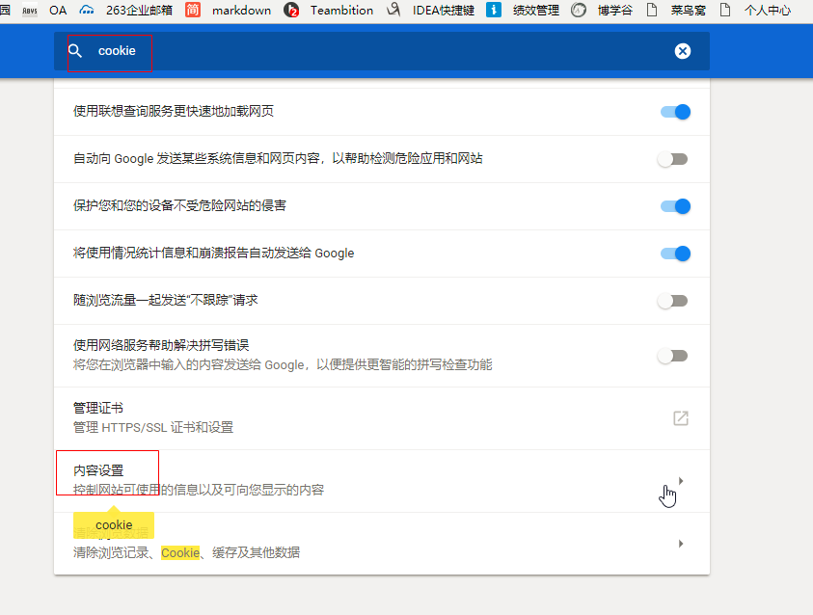
Task: Clear the cookie search query with X button
Action: pyautogui.click(x=683, y=51)
